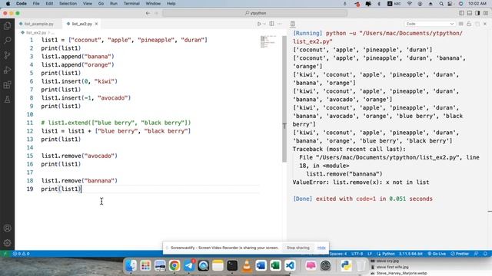Change the LF end of line sequence

pos(370,254)
